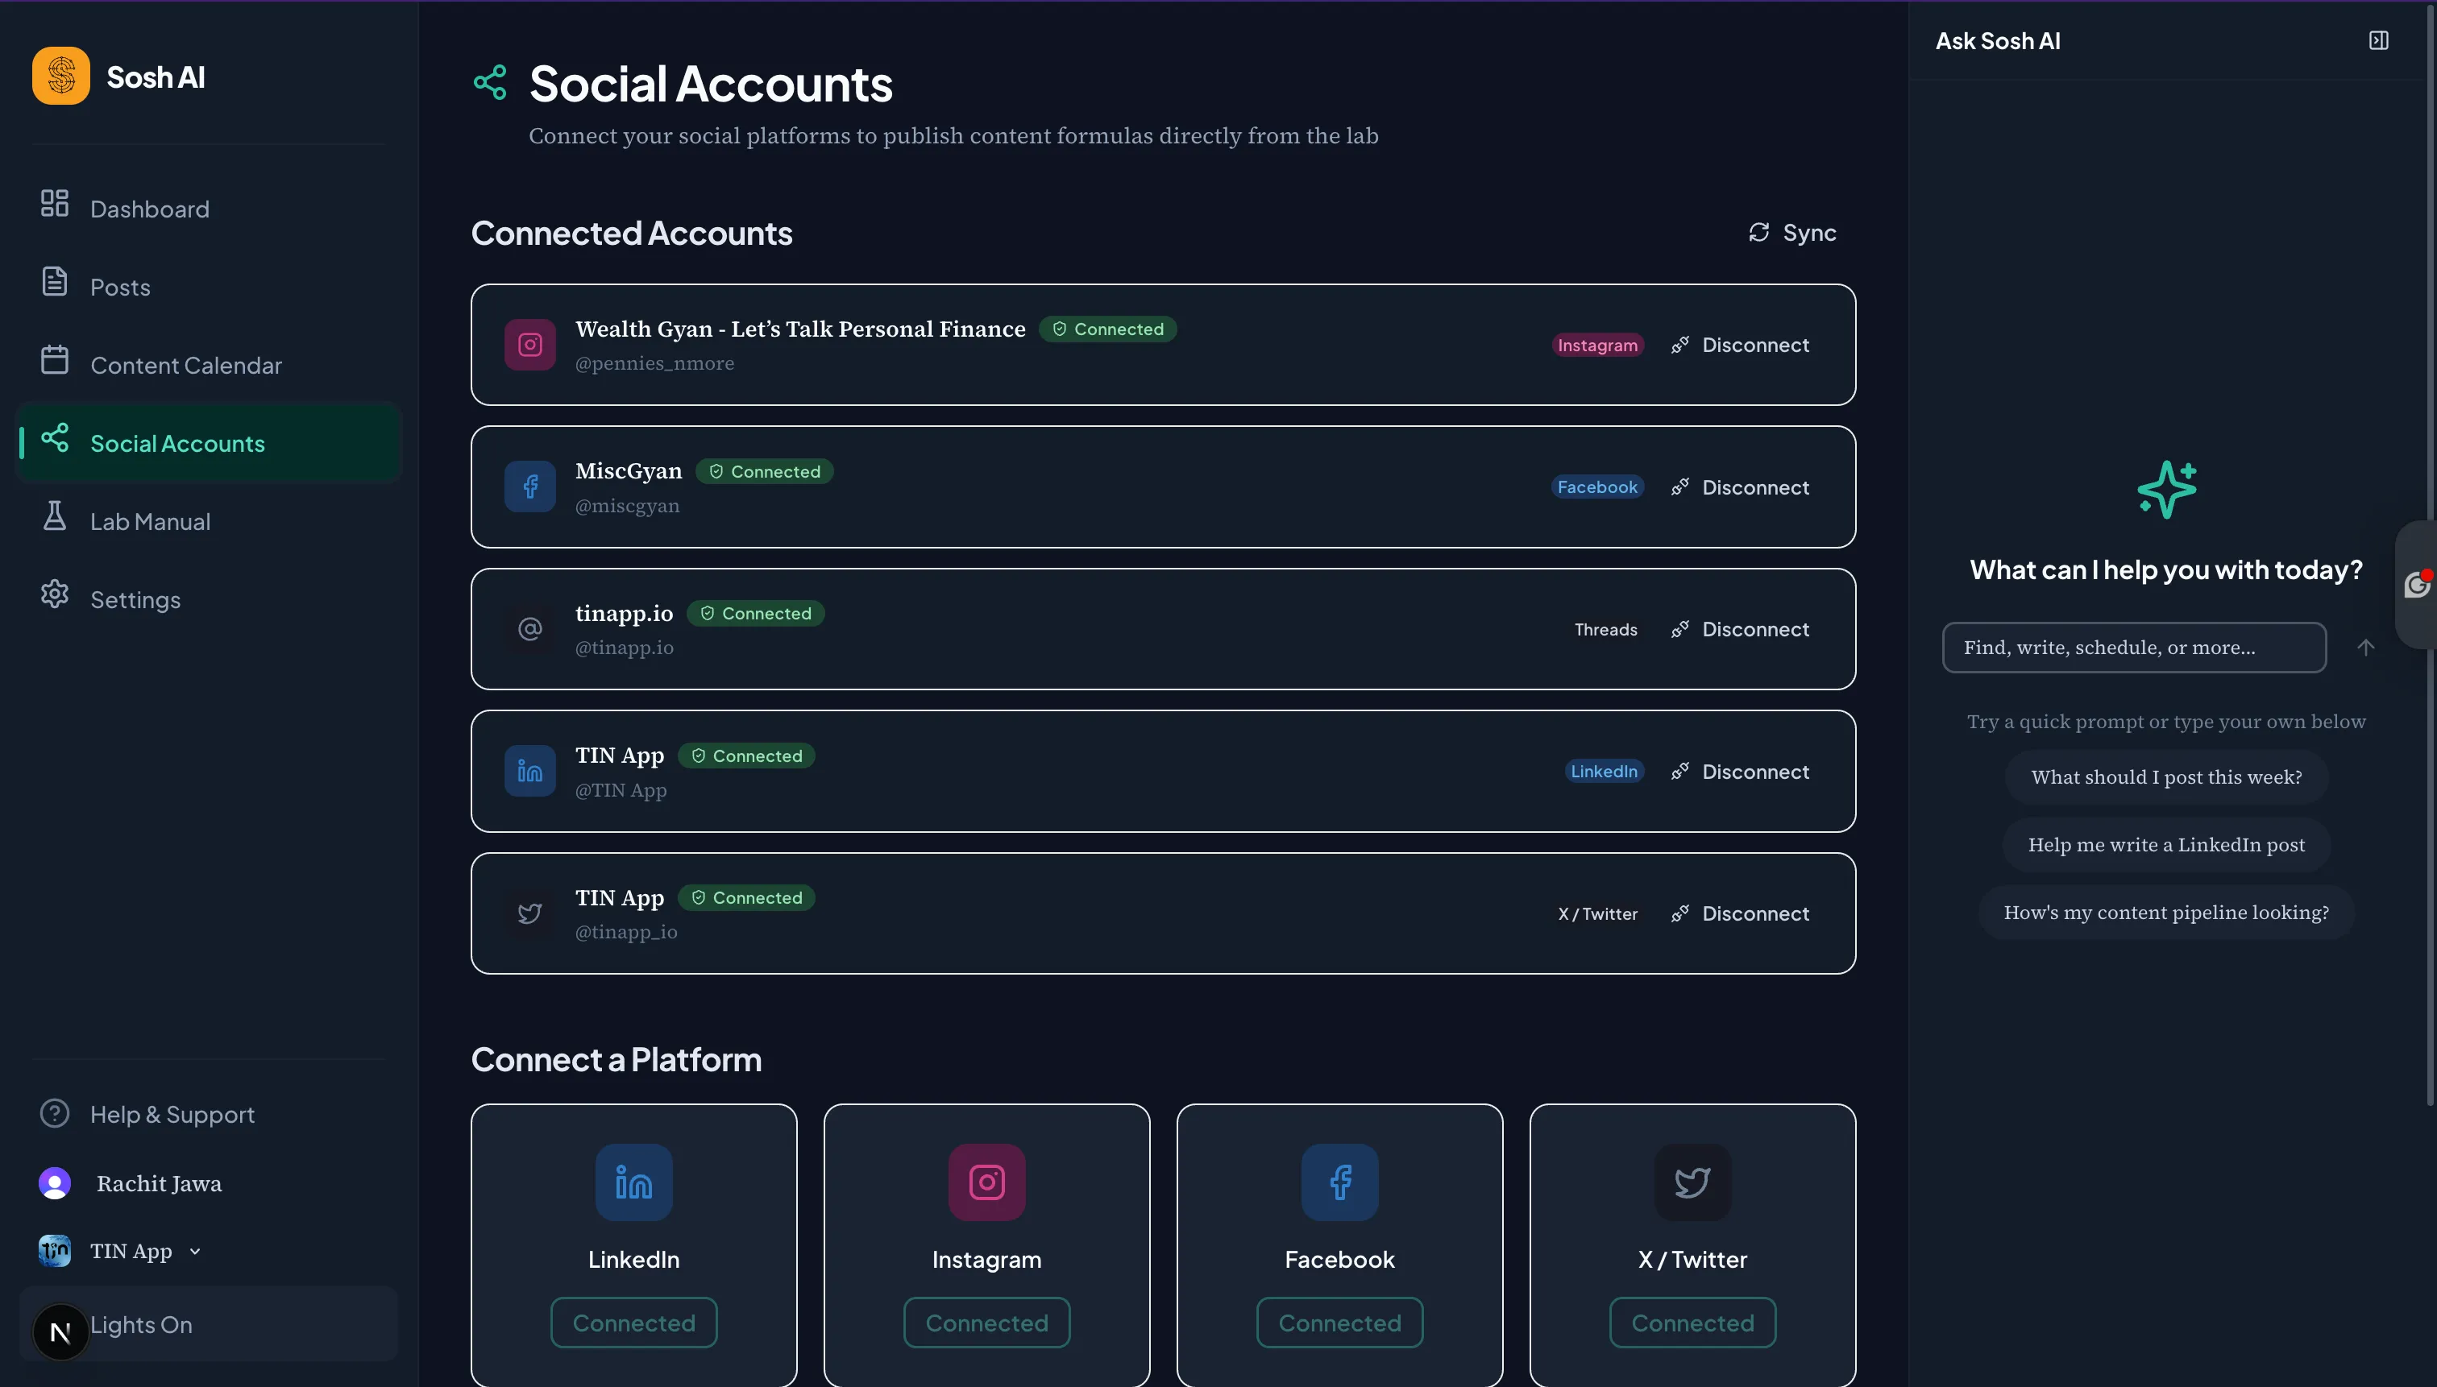This screenshot has width=2437, height=1387.
Task: Click the Instagram tag on Wealth Gyan row
Action: (x=1597, y=345)
